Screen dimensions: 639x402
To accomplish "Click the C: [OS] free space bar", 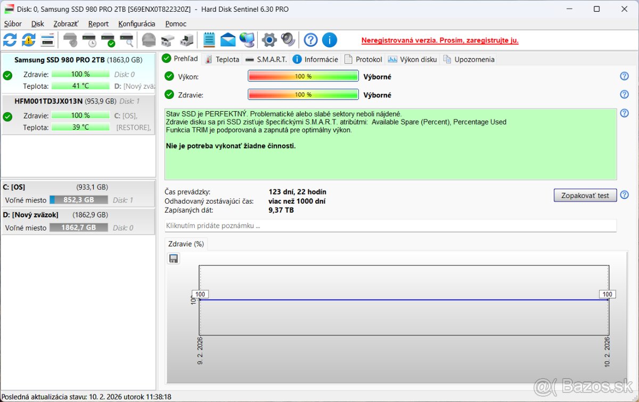I will click(79, 200).
